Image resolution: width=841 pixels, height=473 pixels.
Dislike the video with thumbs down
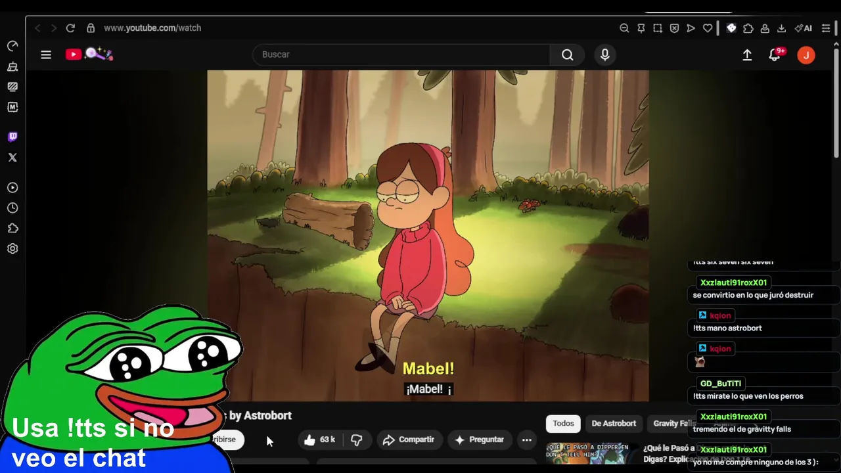tap(357, 439)
